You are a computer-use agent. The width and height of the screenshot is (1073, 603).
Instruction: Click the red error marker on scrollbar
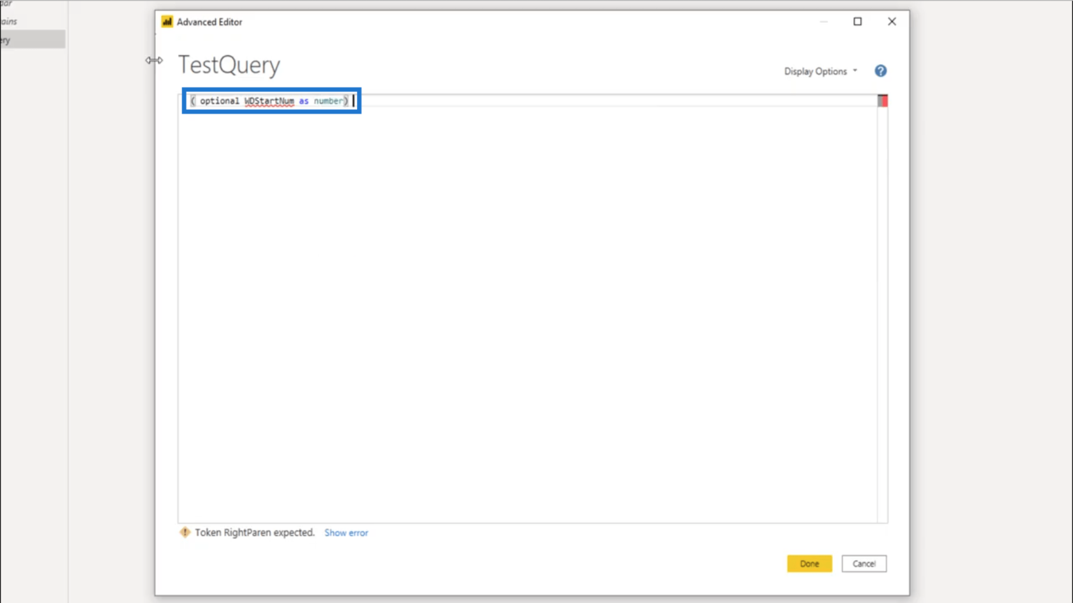point(883,101)
